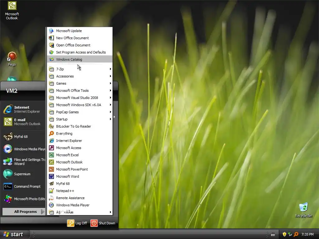Expand the garbled-name folder at list bottom

click(80, 212)
